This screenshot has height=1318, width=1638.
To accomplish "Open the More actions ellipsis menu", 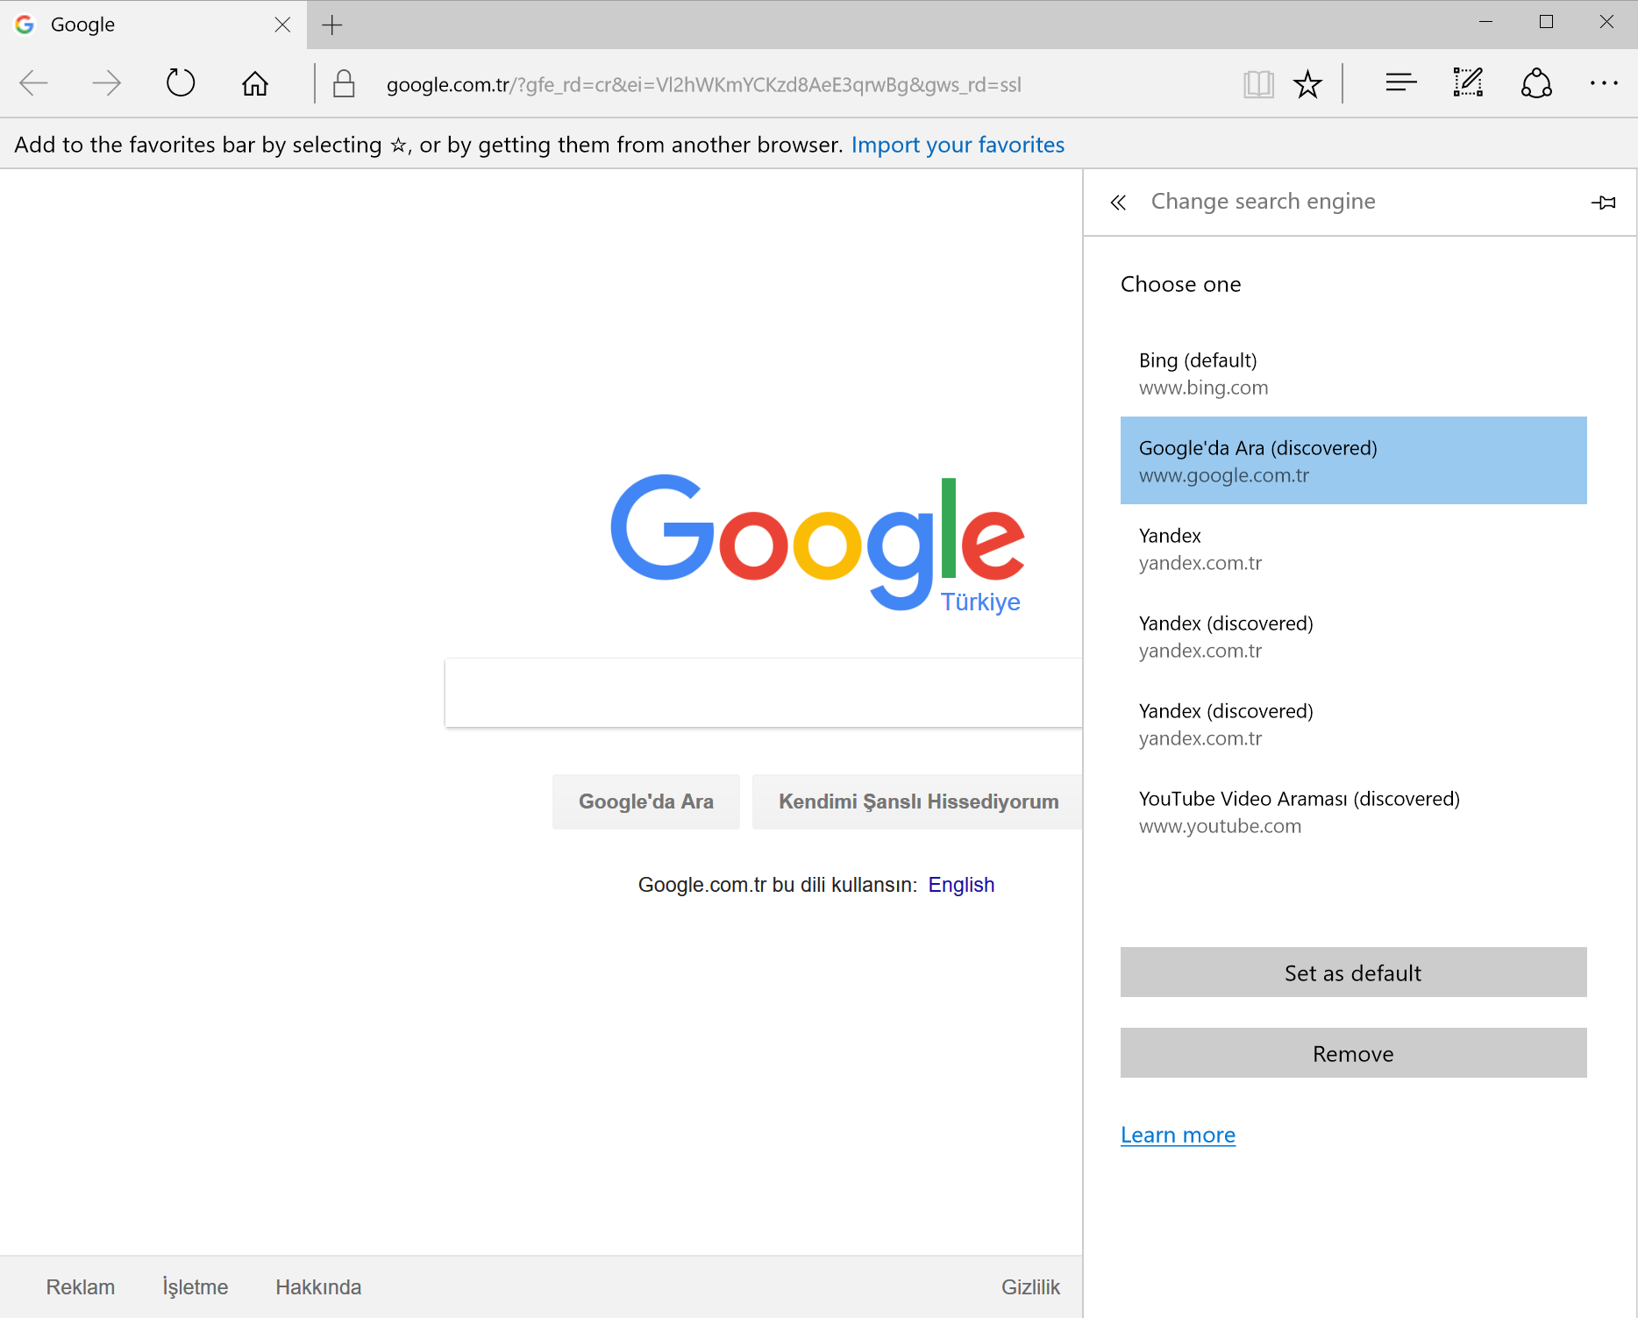I will click(1604, 83).
